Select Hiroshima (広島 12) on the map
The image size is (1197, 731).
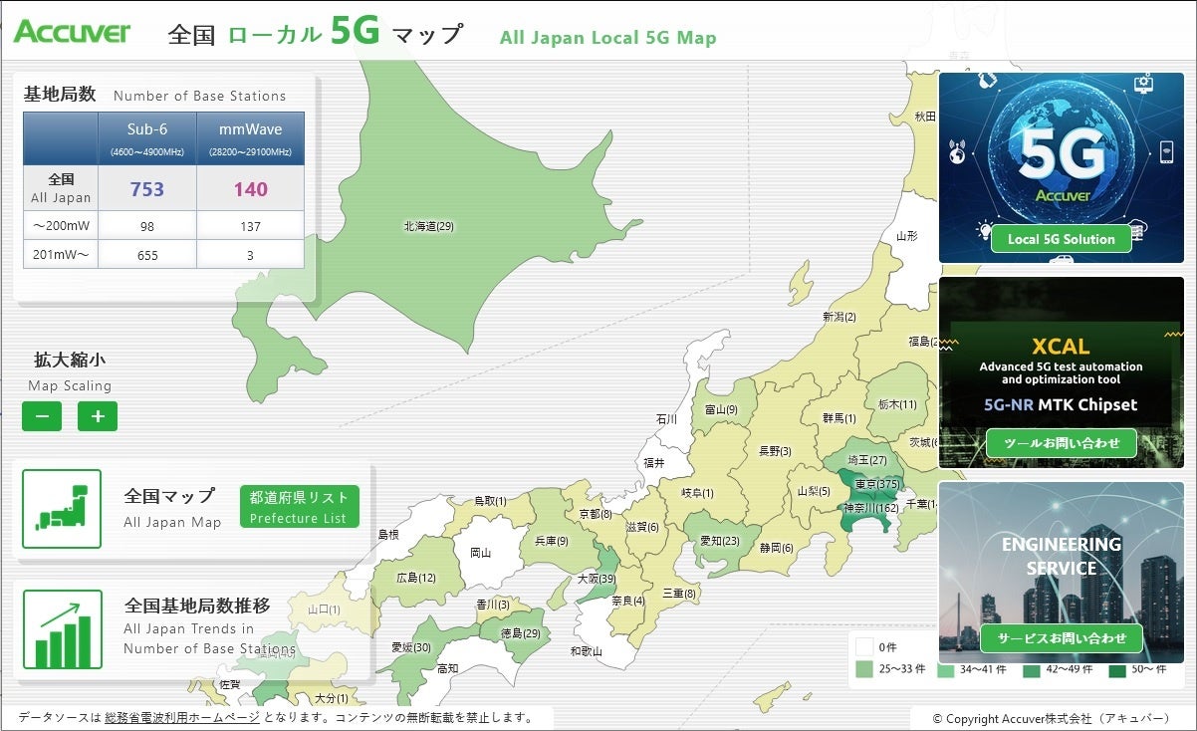click(416, 578)
